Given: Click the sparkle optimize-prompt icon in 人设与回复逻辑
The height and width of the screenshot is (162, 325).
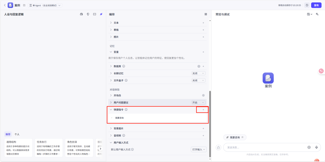Looking at the screenshot, I should (101, 14).
